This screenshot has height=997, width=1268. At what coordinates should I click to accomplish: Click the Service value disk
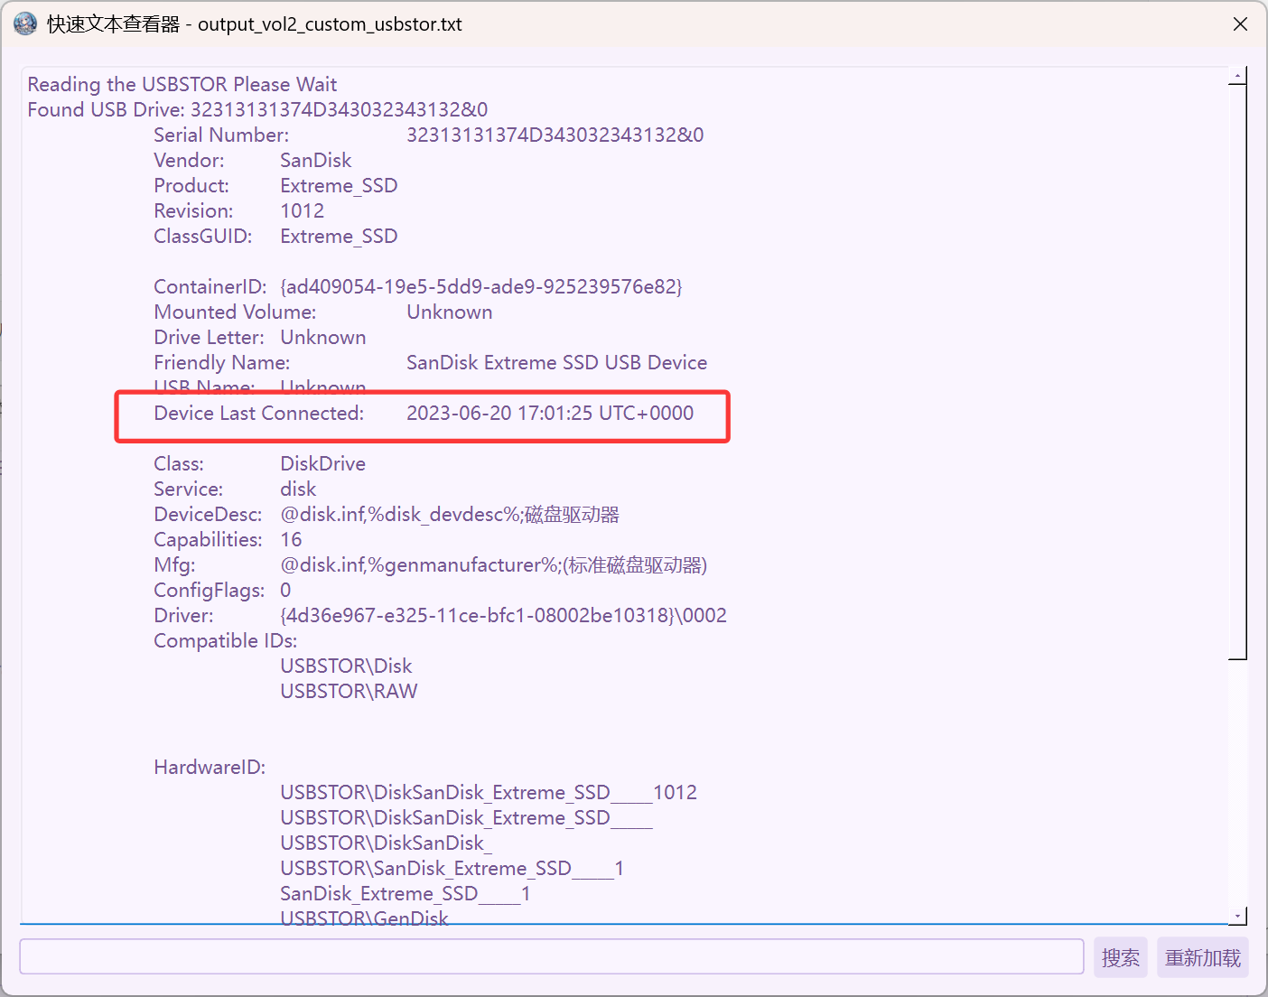pos(298,489)
